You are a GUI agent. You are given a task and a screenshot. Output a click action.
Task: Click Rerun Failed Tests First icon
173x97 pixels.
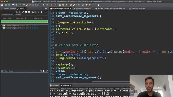click(x=35, y=12)
